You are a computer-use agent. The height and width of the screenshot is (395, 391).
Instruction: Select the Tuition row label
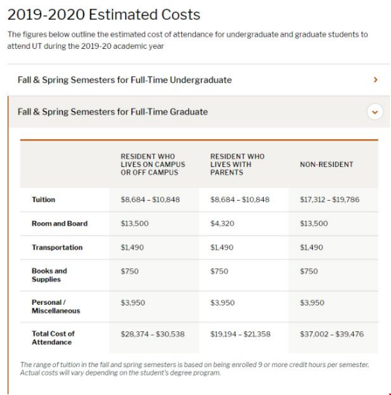43,199
